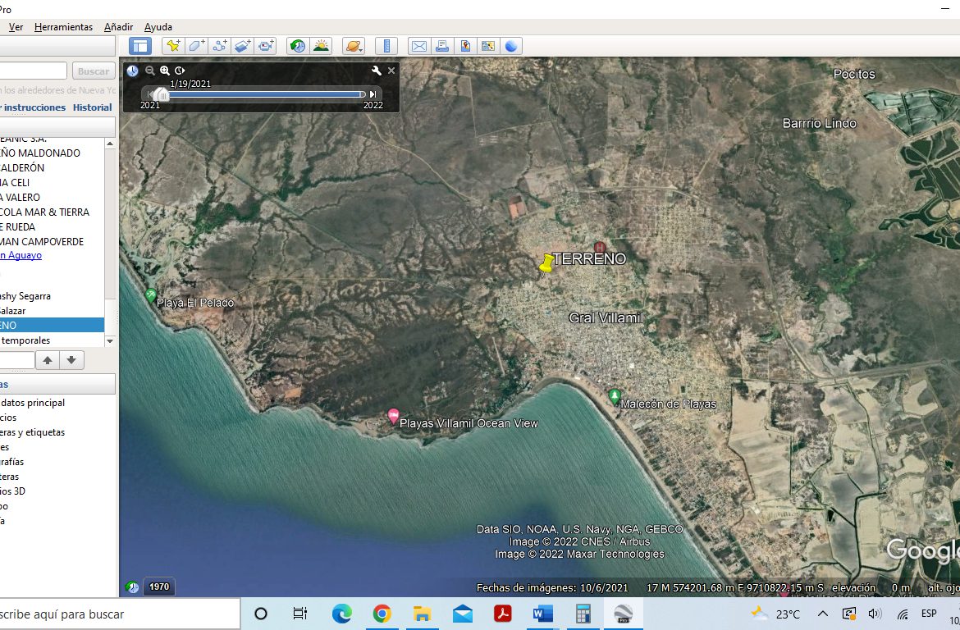The height and width of the screenshot is (630, 960).
Task: Click the TERRENO yellow pushpin on the map
Action: coord(546,264)
